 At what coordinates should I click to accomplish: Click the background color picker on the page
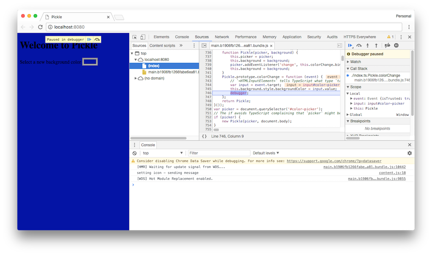[x=91, y=61]
